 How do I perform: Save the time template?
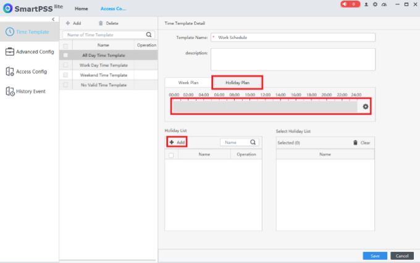tap(375, 256)
